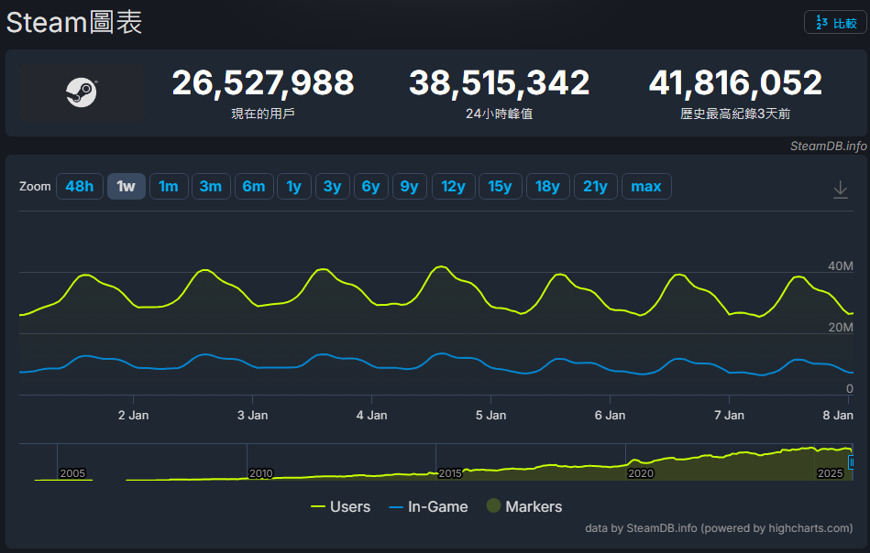This screenshot has width=870, height=553.
Task: Set chart zoom to 3m
Action: (x=211, y=187)
